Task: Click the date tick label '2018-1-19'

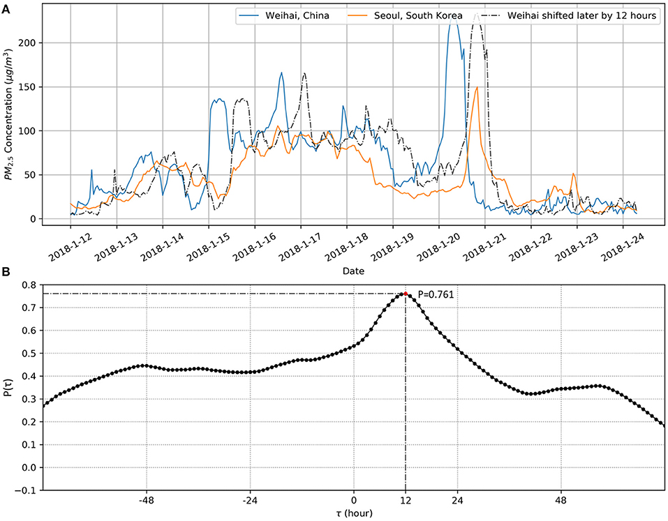Action: pos(392,247)
